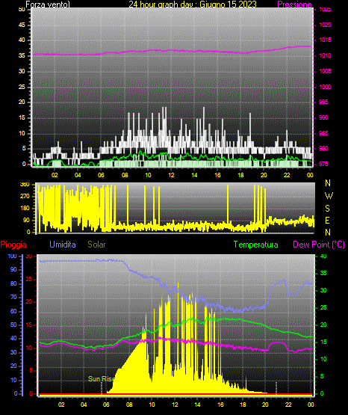Click the red 'Pioggia' legend label
The width and height of the screenshot is (348, 415).
[13, 245]
